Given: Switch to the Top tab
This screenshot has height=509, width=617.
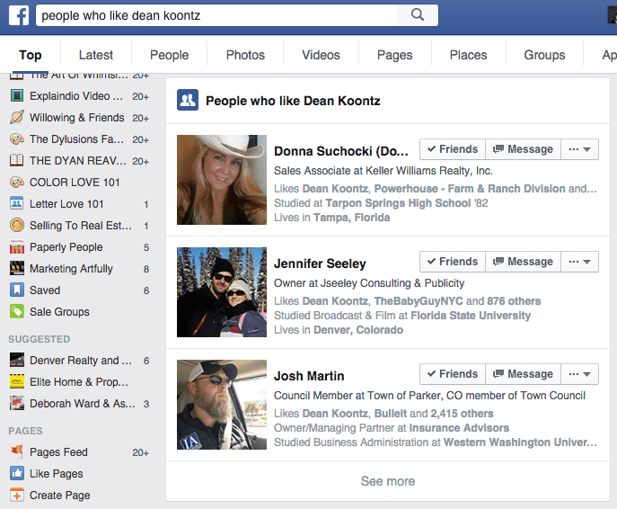Looking at the screenshot, I should point(31,55).
